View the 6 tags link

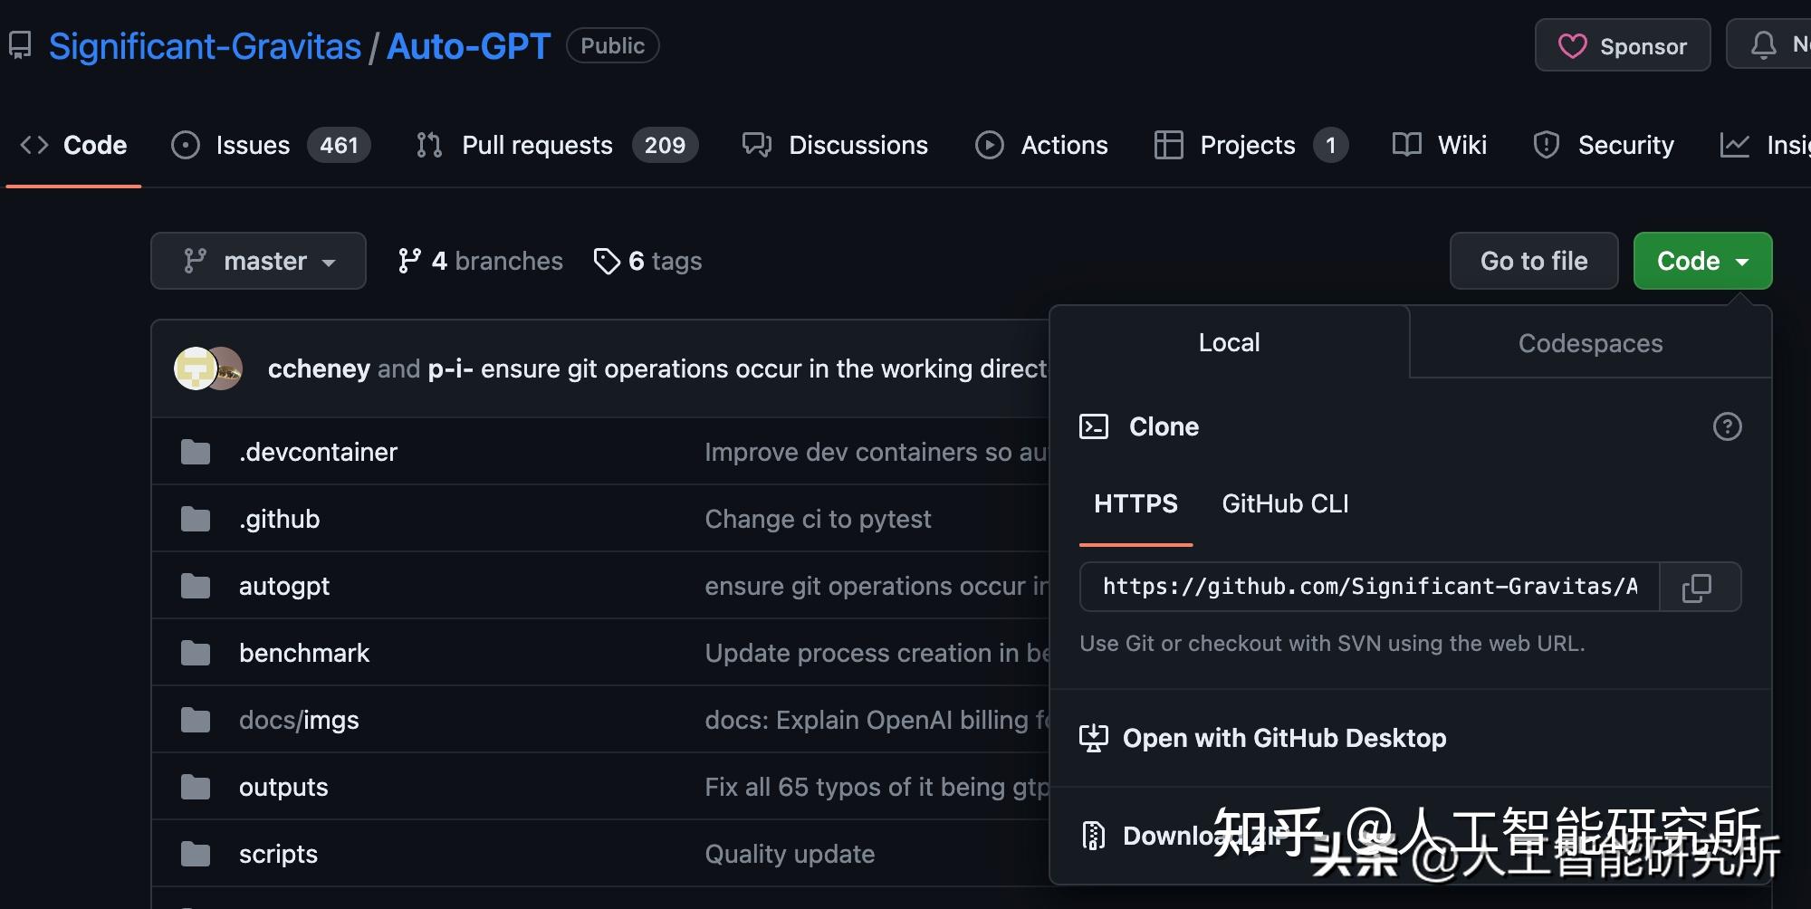(x=647, y=261)
